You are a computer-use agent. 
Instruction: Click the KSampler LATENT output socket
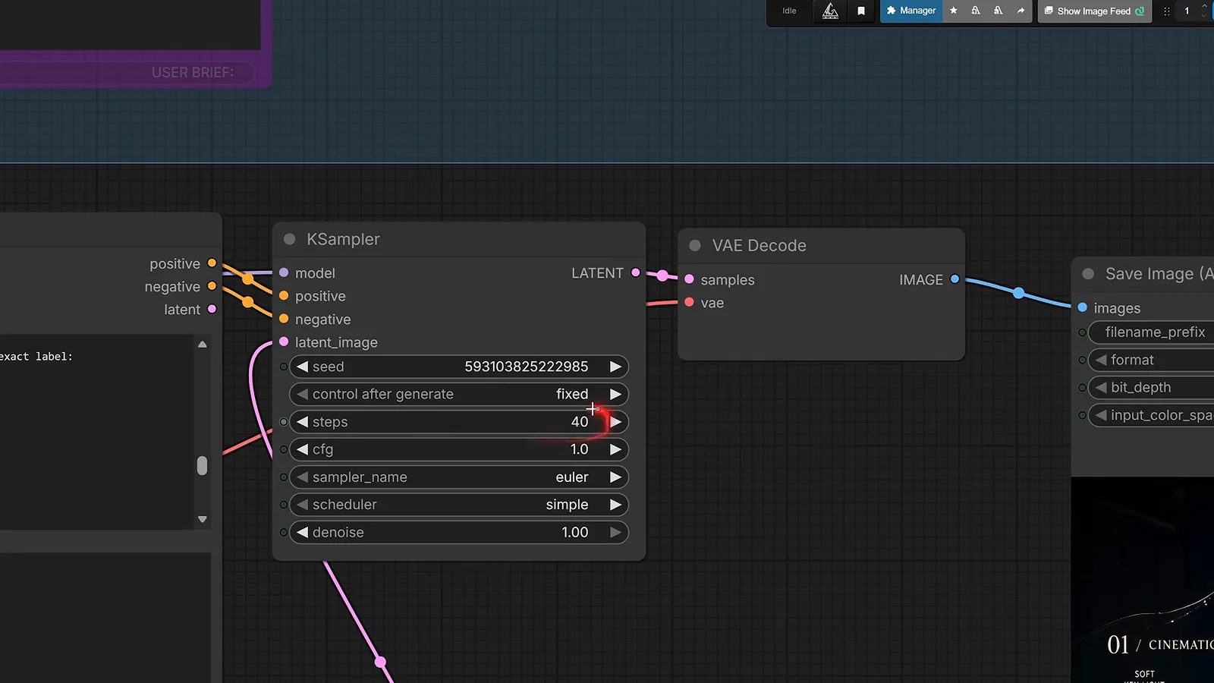tap(636, 272)
